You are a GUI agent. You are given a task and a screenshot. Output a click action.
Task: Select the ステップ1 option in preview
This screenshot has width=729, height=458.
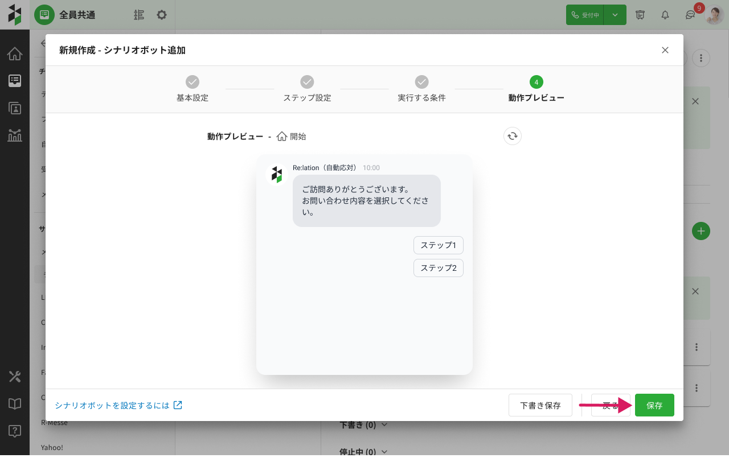pyautogui.click(x=438, y=245)
